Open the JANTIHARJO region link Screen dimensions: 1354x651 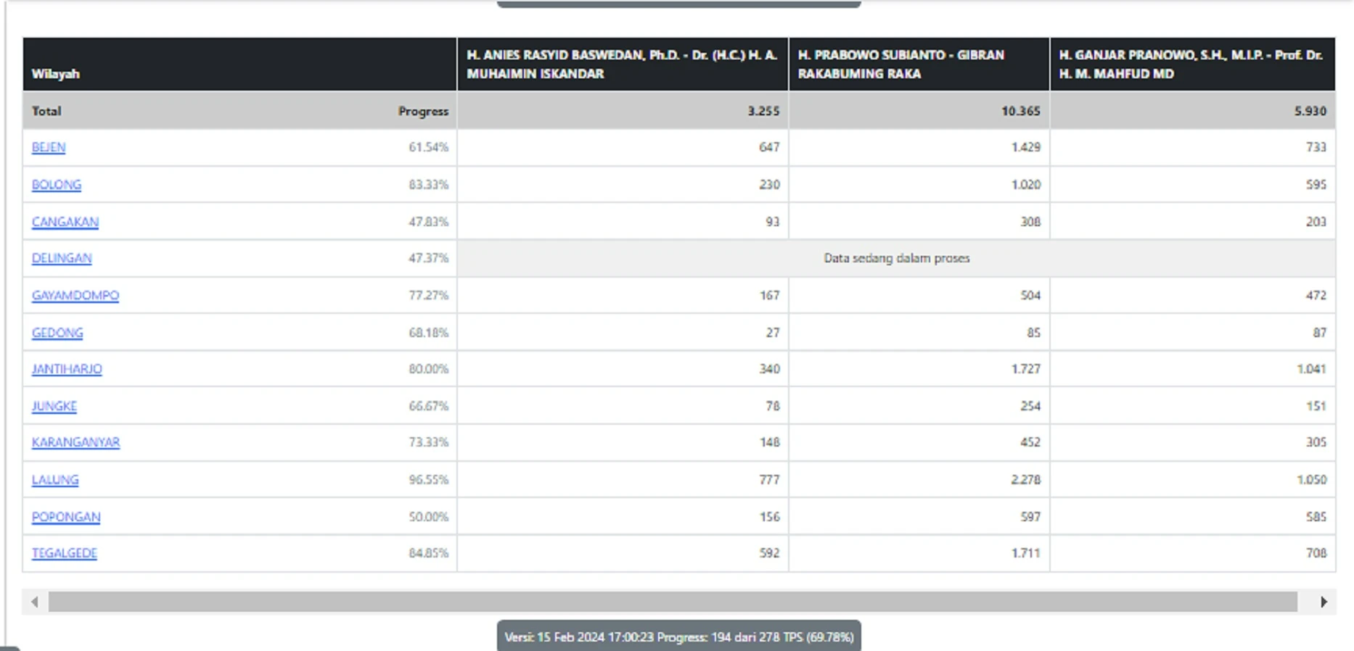[67, 369]
